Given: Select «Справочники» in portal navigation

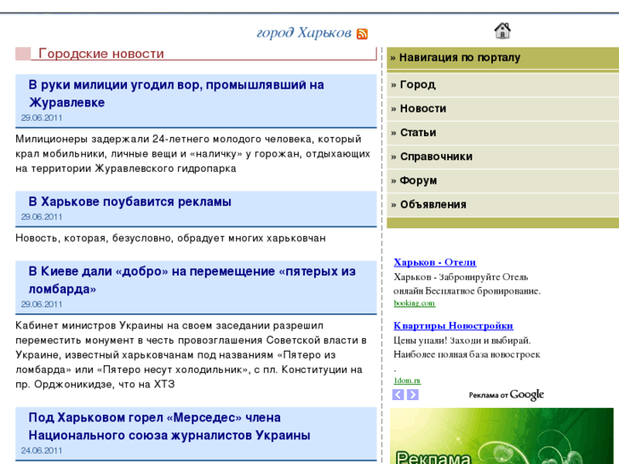Looking at the screenshot, I should 503,157.
